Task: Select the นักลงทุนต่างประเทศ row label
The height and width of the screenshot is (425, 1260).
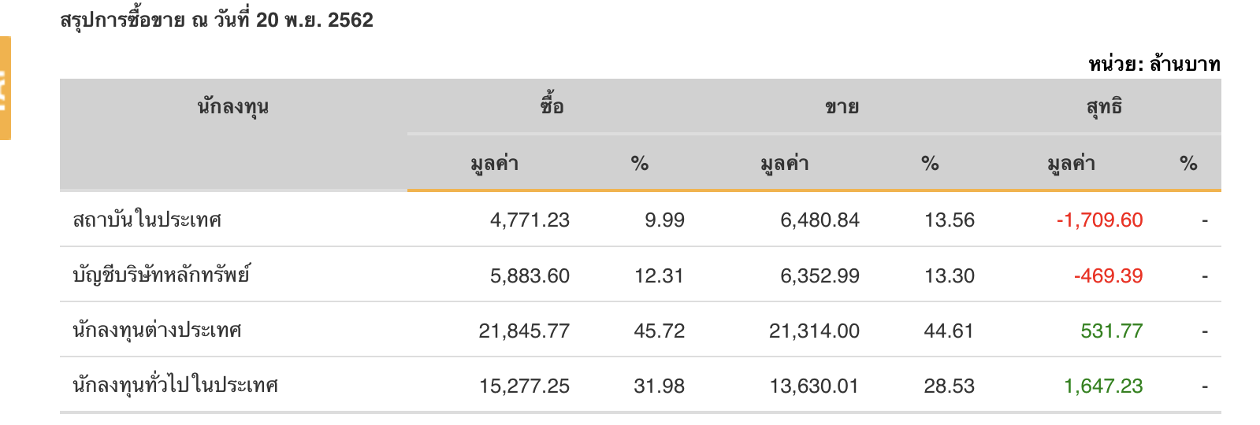Action: coord(157,331)
